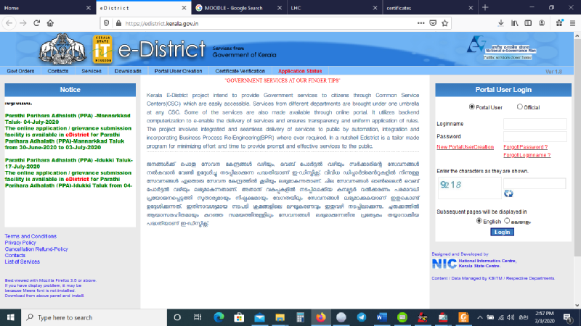Open the Downloads menu
The height and width of the screenshot is (326, 581).
[128, 71]
